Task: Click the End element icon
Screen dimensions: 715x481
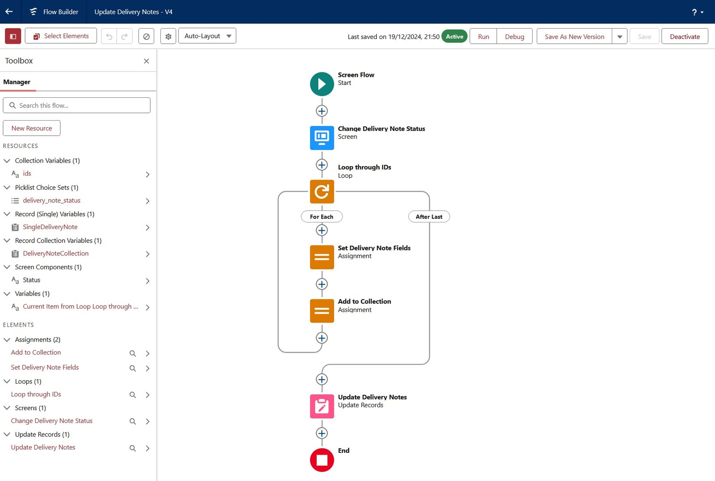Action: [321, 460]
